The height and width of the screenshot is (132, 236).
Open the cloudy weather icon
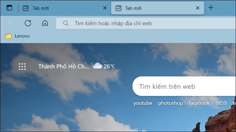[x=97, y=66]
